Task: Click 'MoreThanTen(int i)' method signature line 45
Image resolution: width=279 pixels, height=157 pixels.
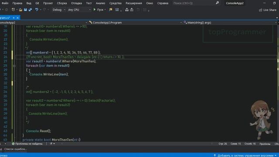Action: tap(66, 140)
